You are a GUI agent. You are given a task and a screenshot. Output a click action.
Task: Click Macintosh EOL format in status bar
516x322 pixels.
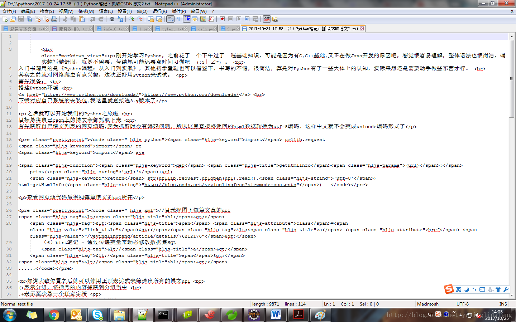pos(427,304)
